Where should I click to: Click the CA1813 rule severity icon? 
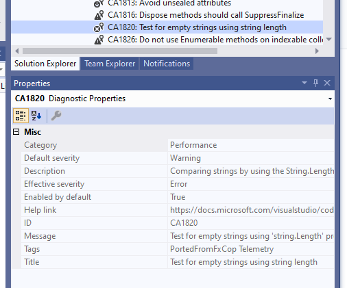99,3
